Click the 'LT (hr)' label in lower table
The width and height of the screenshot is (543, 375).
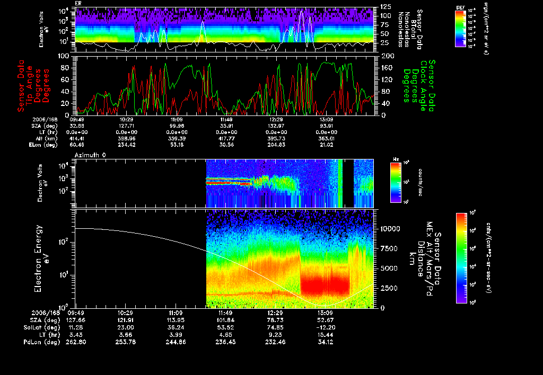48,335
